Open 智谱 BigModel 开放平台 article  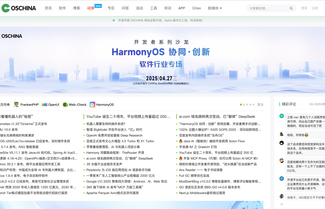tap(114, 129)
